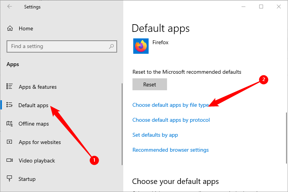Viewport: 288px width, 192px height.
Task: Select Offline maps in sidebar
Action: pyautogui.click(x=34, y=124)
